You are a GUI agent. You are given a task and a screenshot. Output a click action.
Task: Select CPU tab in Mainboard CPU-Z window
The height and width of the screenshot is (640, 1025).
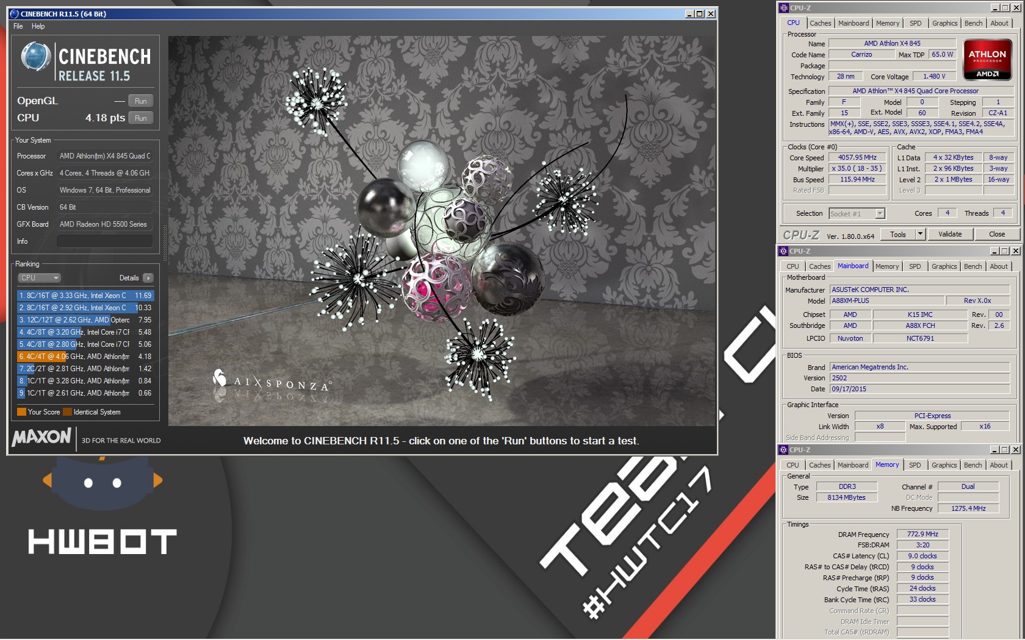(793, 266)
